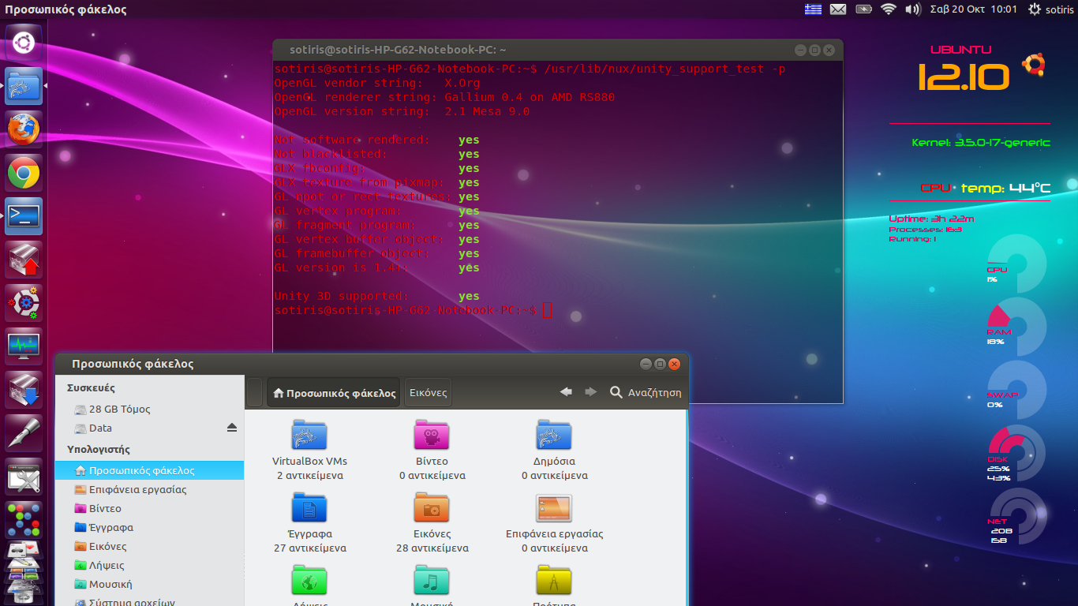1078x606 pixels.
Task: Open Επιφάνεια εργασίας icon in main pane
Action: [554, 507]
